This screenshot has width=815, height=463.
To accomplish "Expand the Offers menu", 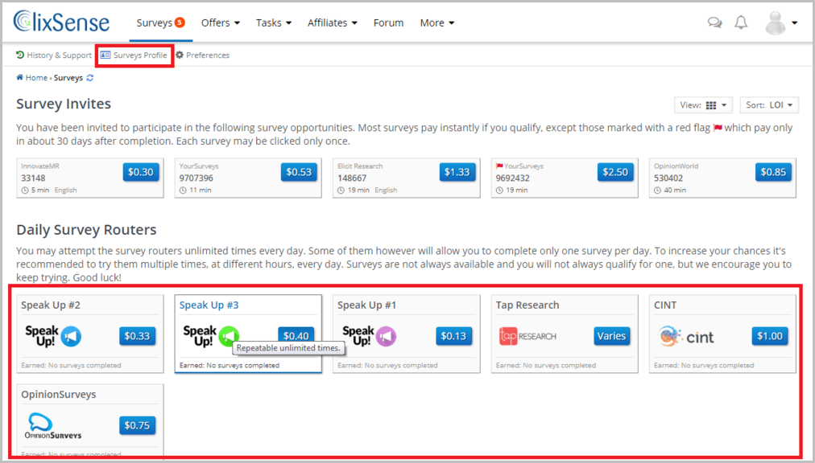I will [x=221, y=23].
